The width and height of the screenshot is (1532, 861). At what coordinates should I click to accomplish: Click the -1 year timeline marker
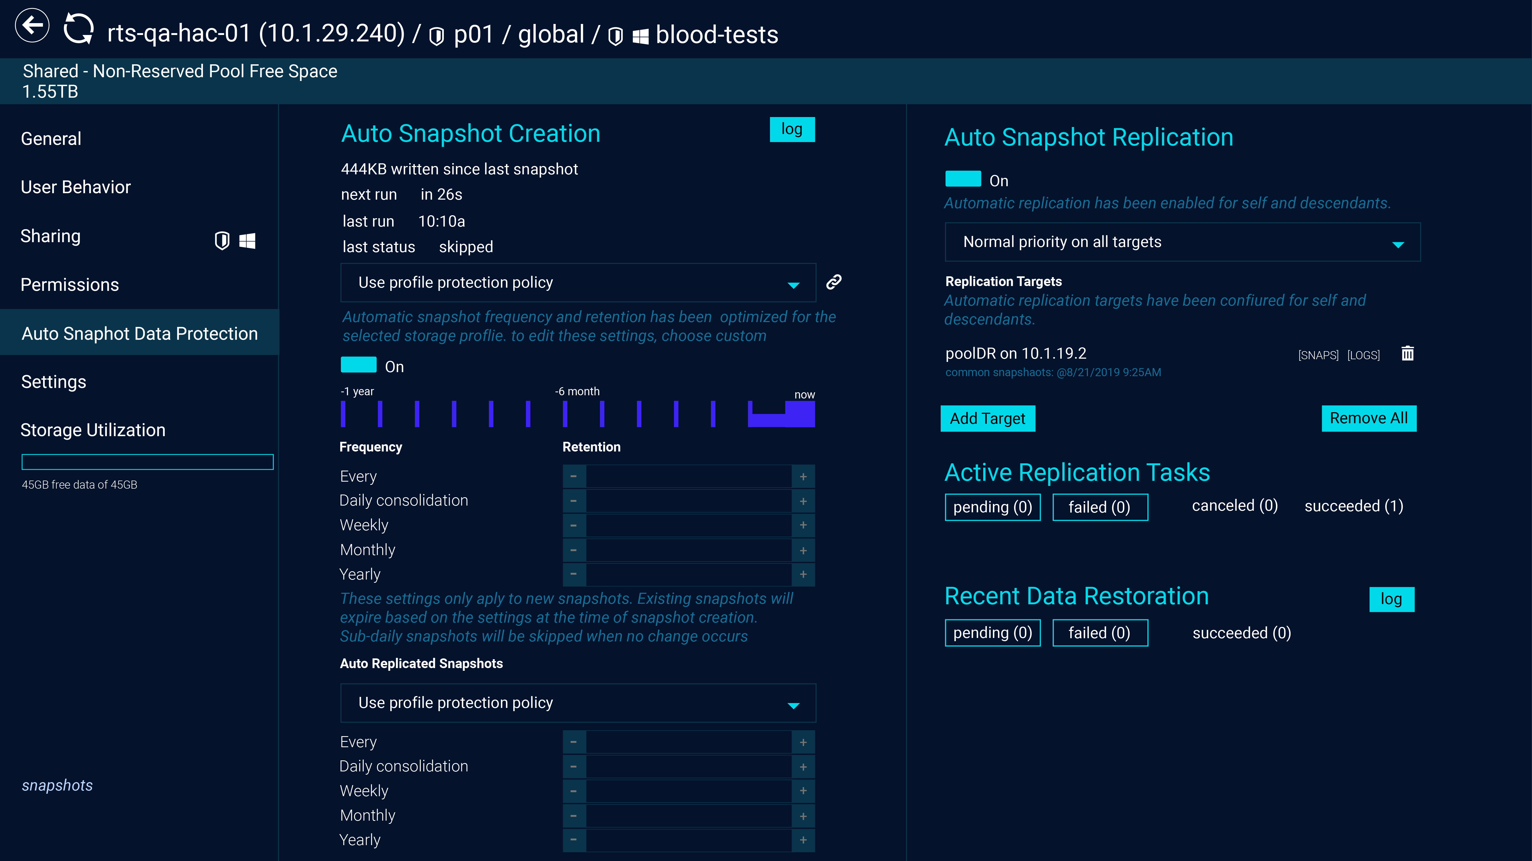343,414
